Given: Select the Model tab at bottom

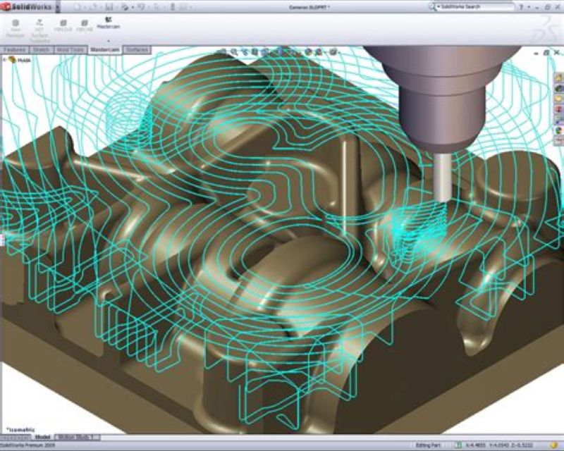Looking at the screenshot, I should tap(41, 438).
